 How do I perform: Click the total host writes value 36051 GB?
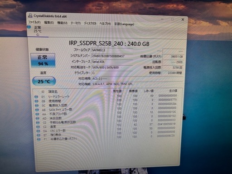tap(173, 57)
